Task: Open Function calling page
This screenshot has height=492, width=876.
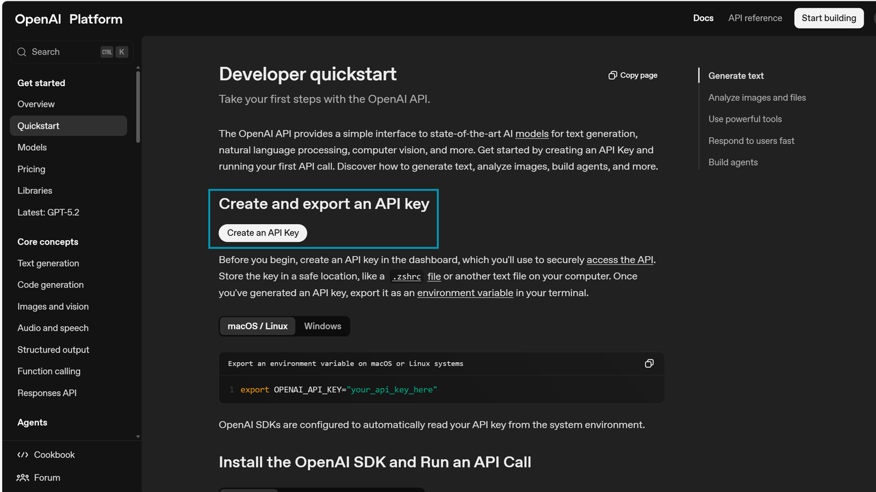Action: pyautogui.click(x=49, y=371)
